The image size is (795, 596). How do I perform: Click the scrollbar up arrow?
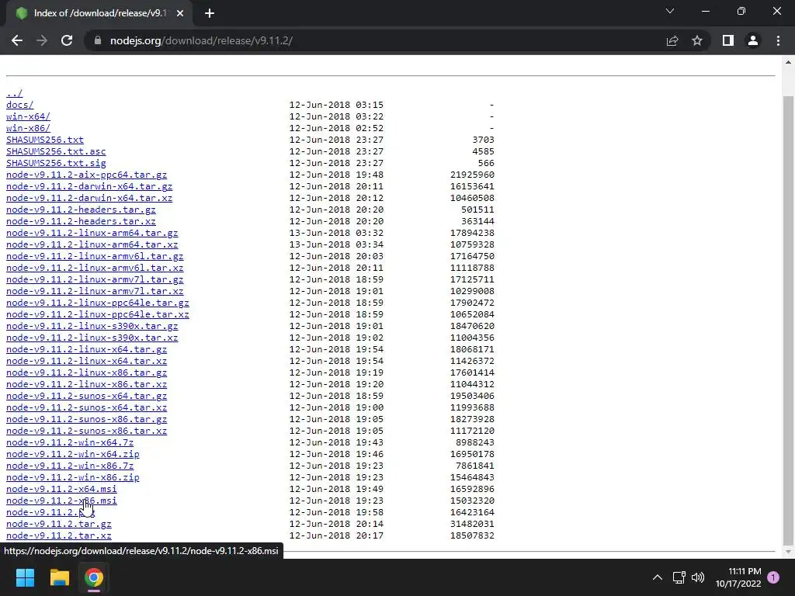pos(788,62)
